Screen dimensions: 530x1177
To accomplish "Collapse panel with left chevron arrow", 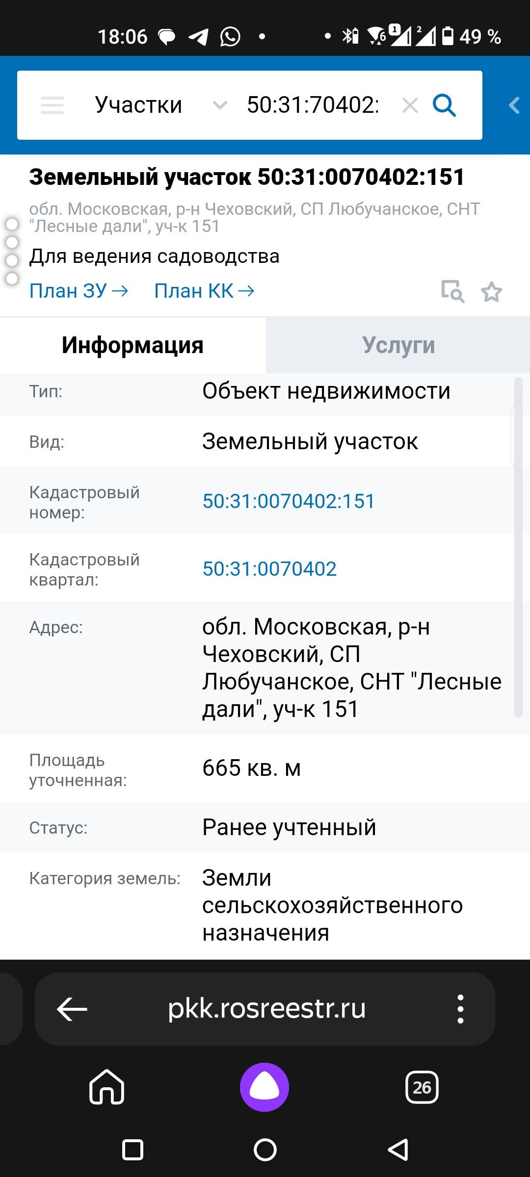I will 514,105.
